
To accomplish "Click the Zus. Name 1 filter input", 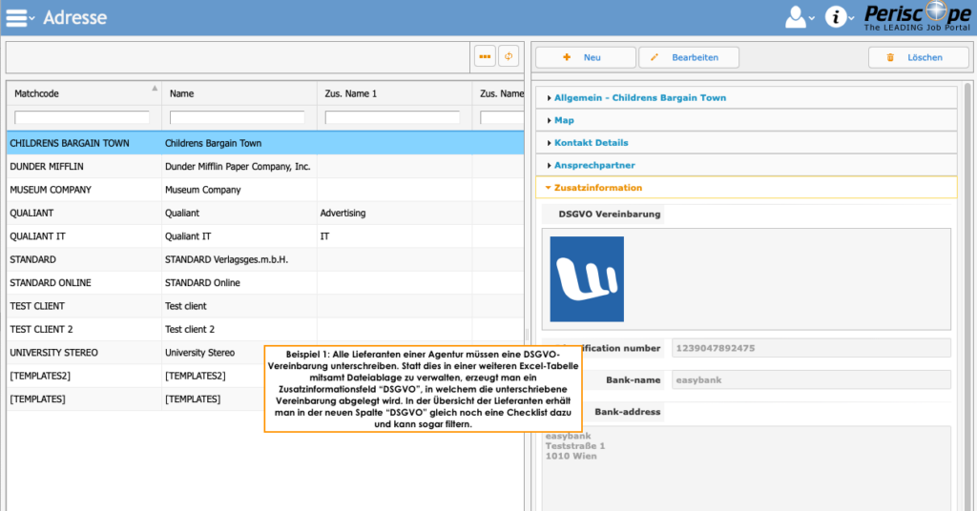I will (392, 117).
